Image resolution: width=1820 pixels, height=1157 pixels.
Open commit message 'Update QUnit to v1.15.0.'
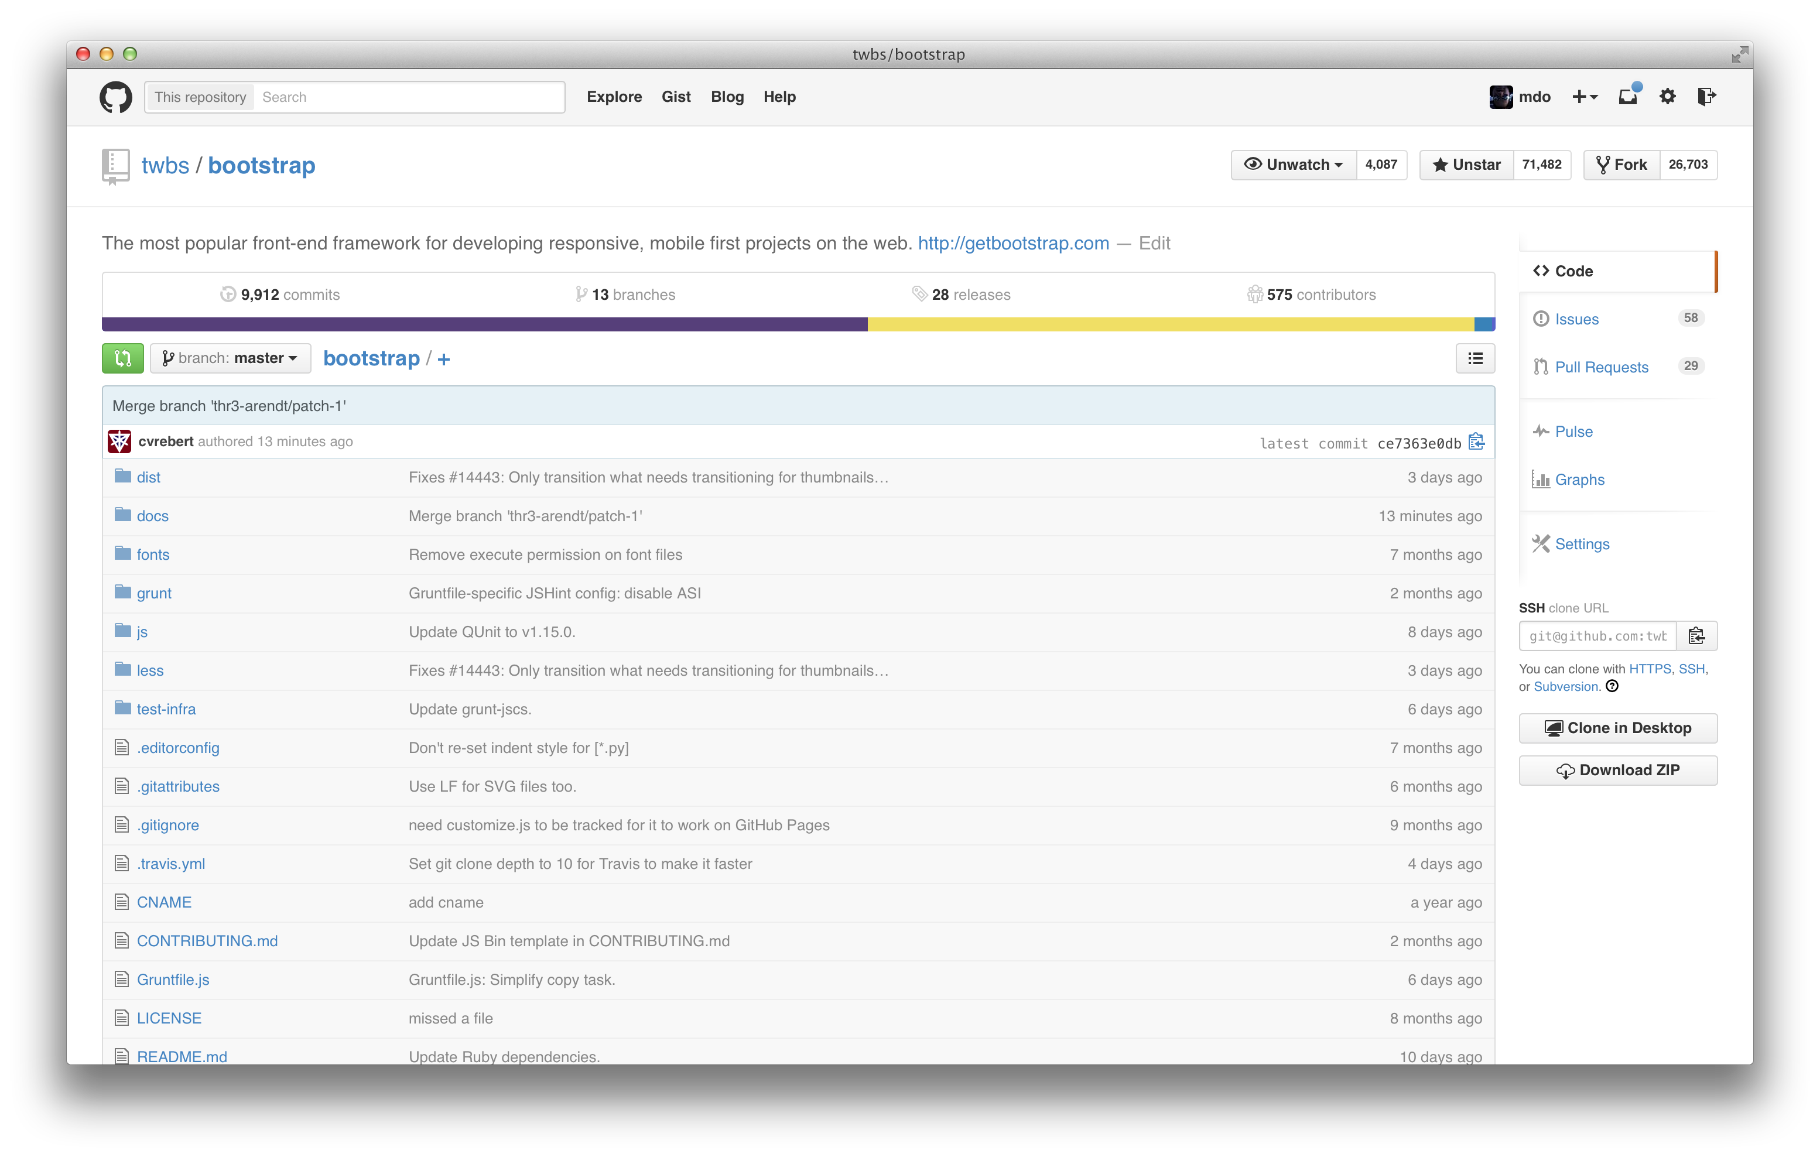click(x=492, y=632)
